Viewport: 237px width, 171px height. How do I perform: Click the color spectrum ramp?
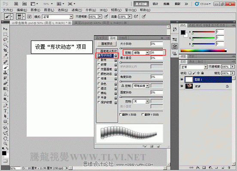(x=204, y=50)
